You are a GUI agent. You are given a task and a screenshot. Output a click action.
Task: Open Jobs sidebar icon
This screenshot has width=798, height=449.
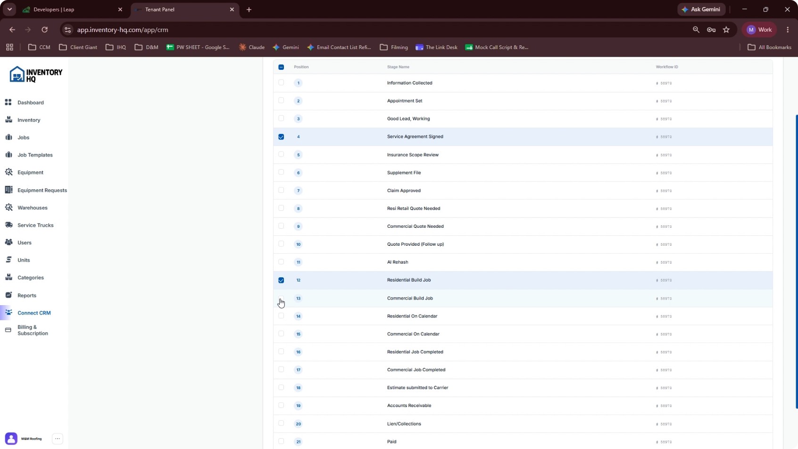pyautogui.click(x=8, y=137)
